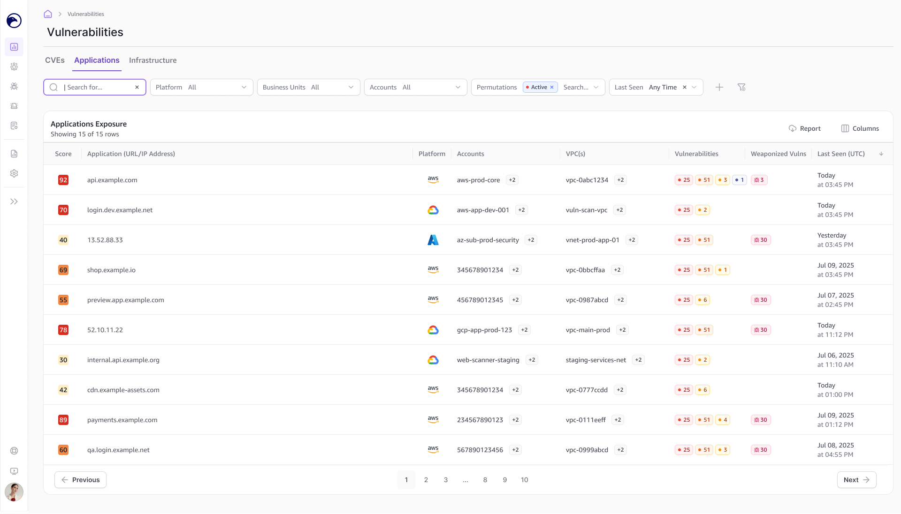Screen dimensions: 901x514
Task: Click the add filter plus icon
Action: (719, 87)
